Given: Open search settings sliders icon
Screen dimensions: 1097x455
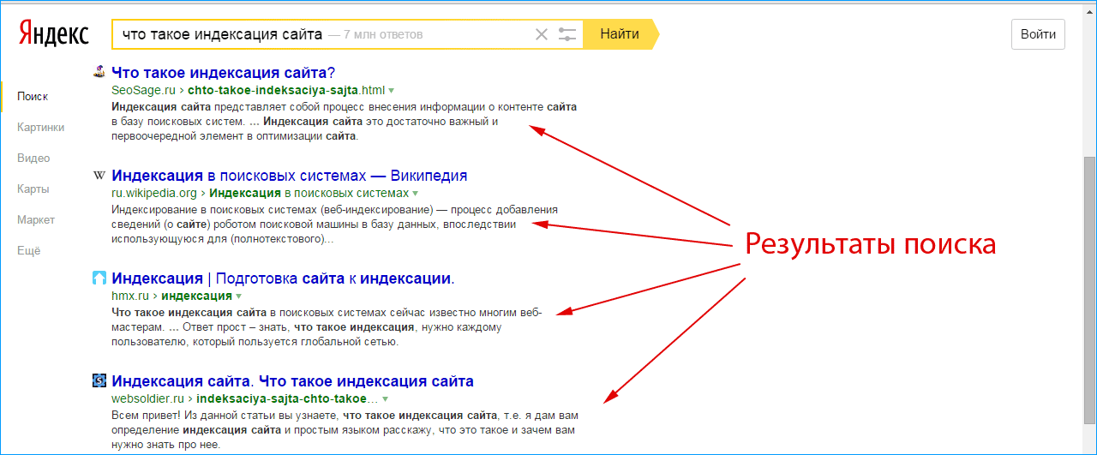Looking at the screenshot, I should pyautogui.click(x=567, y=34).
